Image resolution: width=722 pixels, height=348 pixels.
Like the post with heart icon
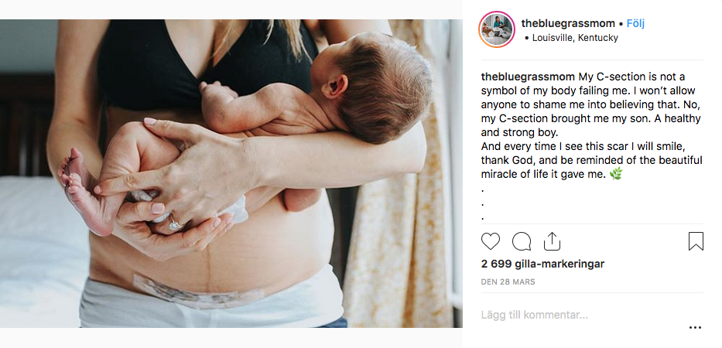coord(491,241)
